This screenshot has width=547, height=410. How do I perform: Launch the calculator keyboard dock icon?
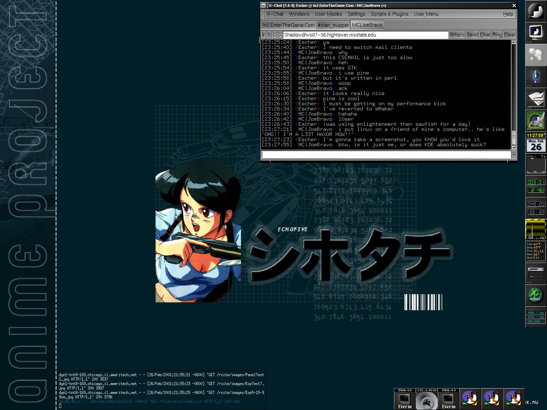[x=536, y=273]
